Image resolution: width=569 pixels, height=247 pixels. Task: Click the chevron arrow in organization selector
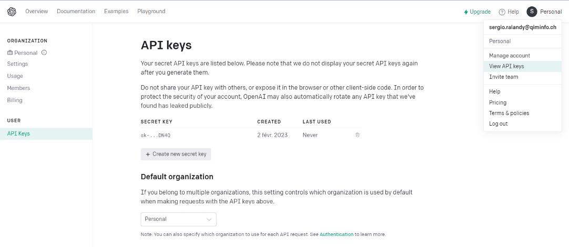coord(209,220)
